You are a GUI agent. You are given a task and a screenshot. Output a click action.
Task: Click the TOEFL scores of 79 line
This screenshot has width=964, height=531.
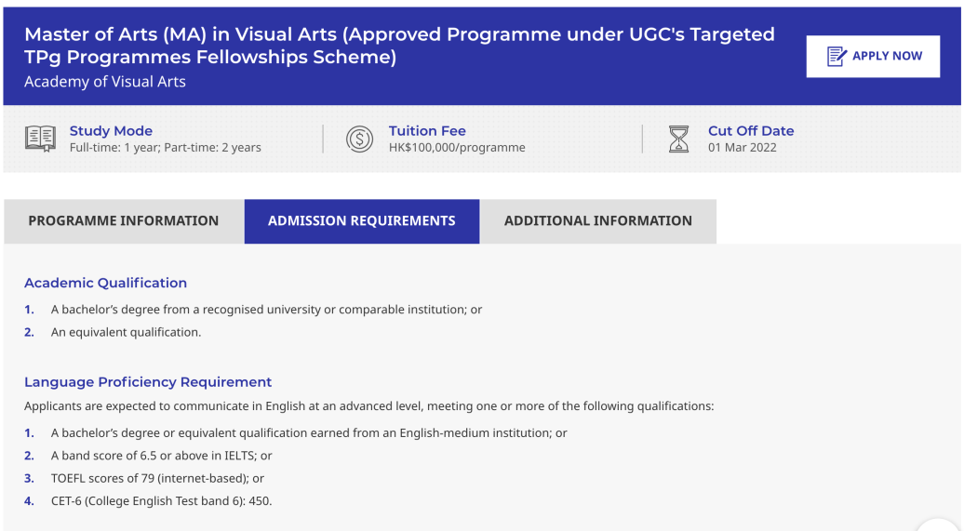pos(157,478)
